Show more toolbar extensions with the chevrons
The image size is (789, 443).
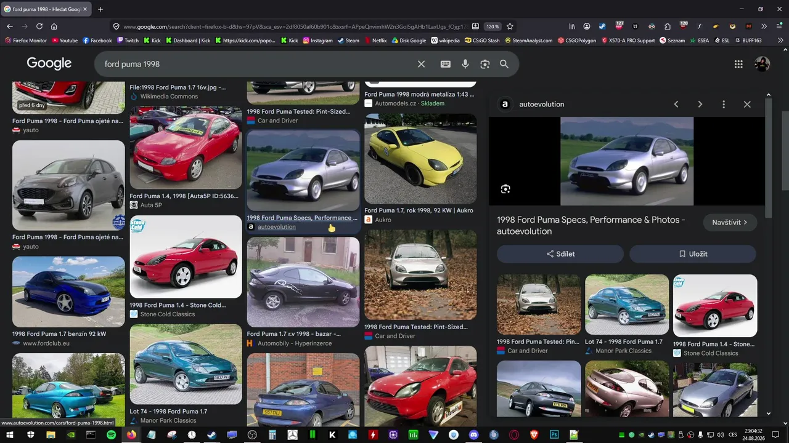tap(764, 26)
